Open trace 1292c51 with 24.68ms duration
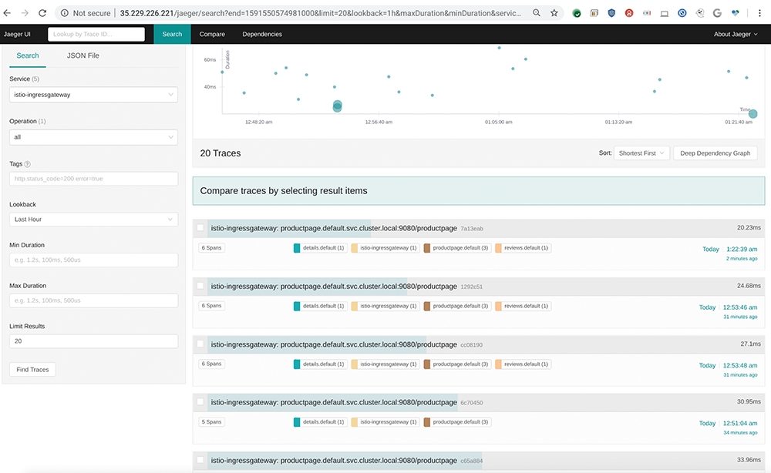Image resolution: width=771 pixels, height=473 pixels. [x=479, y=286]
